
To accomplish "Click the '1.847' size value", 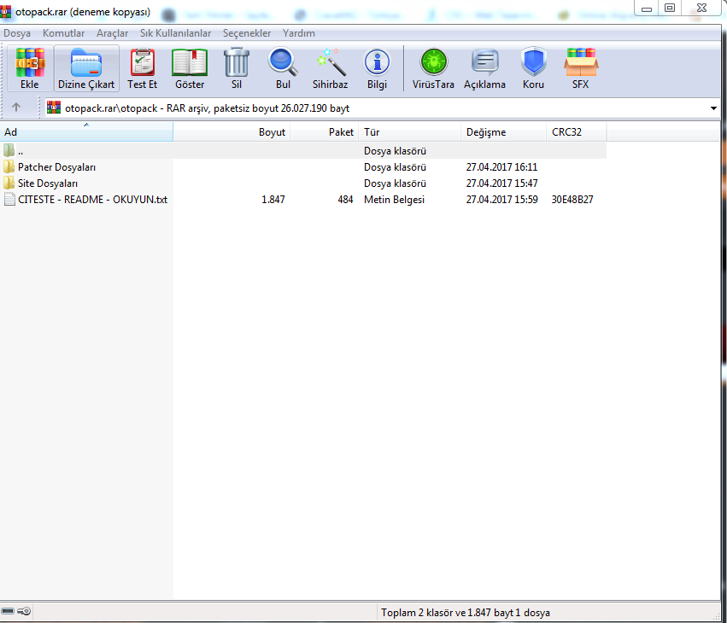I will coord(273,199).
